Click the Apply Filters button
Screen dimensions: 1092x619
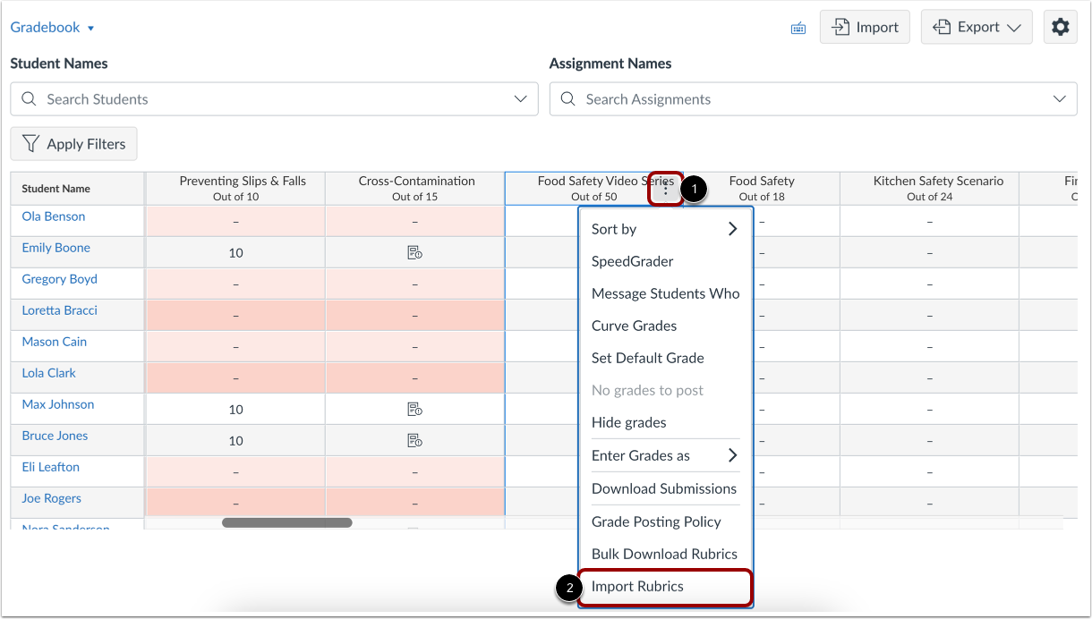[x=73, y=143]
